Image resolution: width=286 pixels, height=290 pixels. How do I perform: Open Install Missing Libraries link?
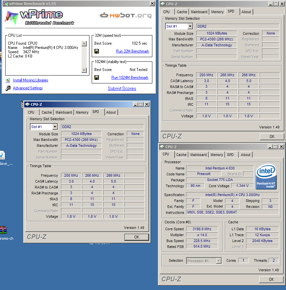(x=30, y=80)
